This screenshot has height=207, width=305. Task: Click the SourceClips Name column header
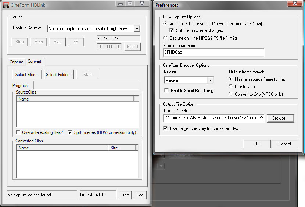click(75, 99)
